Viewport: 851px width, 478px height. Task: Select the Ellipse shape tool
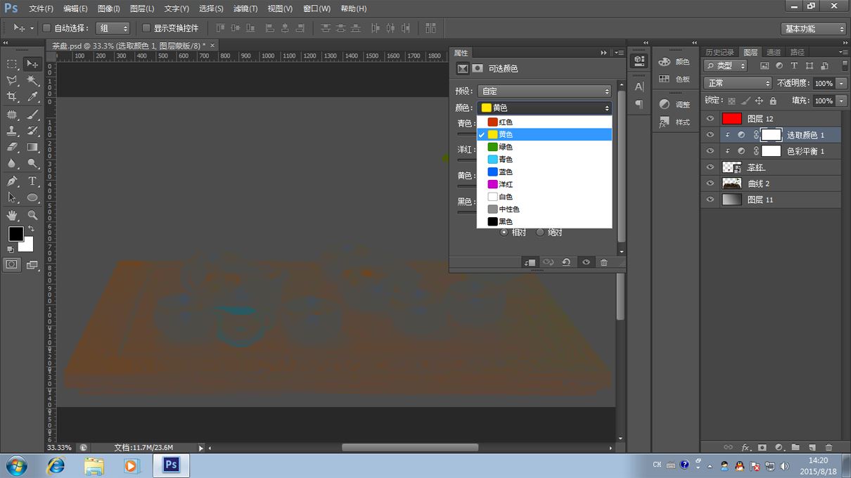(x=32, y=198)
